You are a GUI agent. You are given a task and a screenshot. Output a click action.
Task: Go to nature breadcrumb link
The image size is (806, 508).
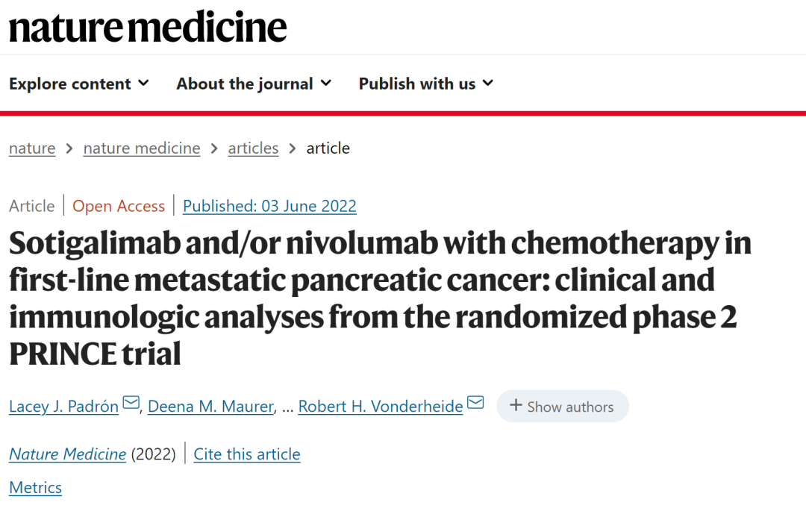[x=32, y=148]
